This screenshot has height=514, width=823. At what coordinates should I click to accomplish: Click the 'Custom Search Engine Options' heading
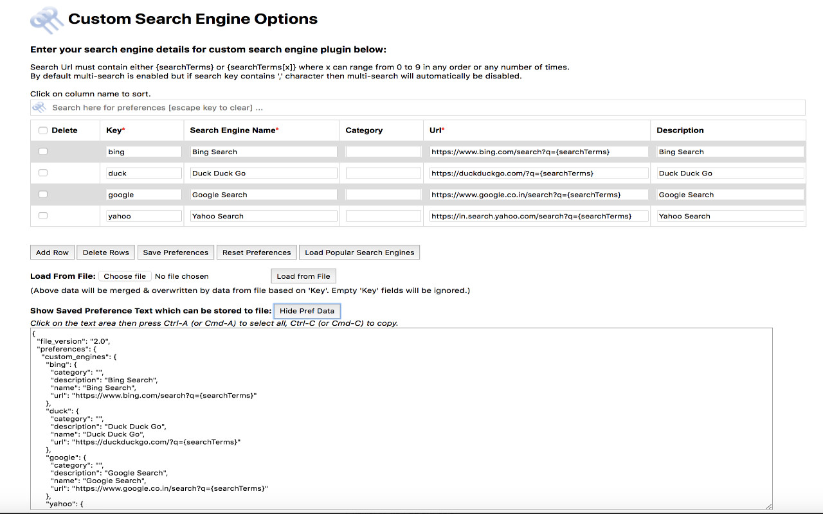(193, 19)
